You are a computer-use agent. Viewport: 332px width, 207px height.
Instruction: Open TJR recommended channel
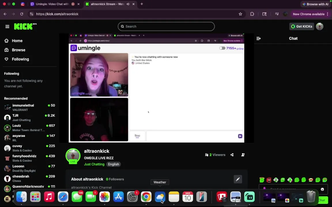coord(29,117)
